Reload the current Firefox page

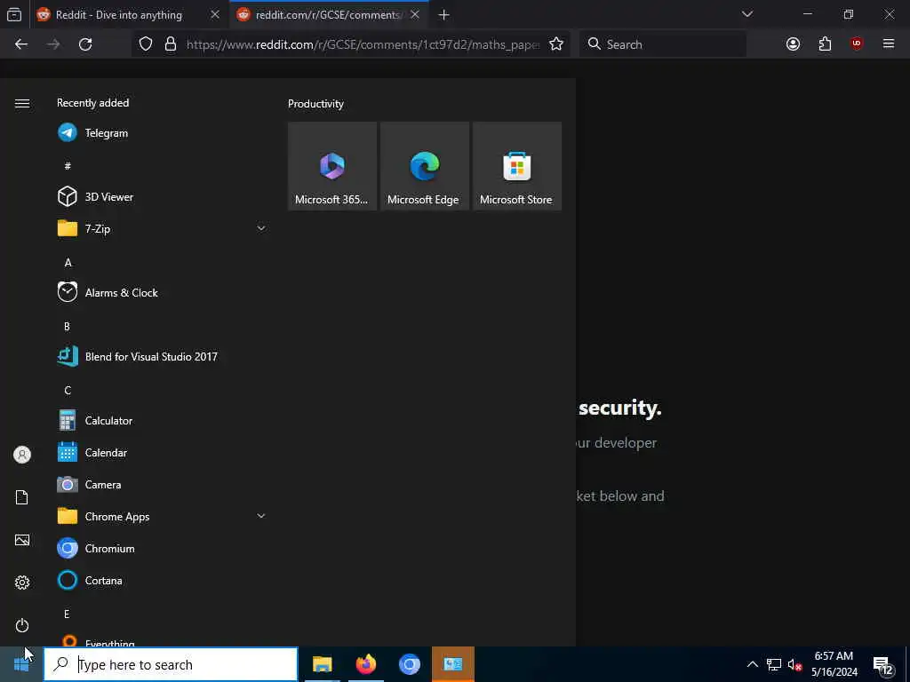tap(85, 44)
